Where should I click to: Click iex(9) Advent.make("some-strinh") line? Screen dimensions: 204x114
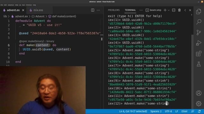pos(138,81)
